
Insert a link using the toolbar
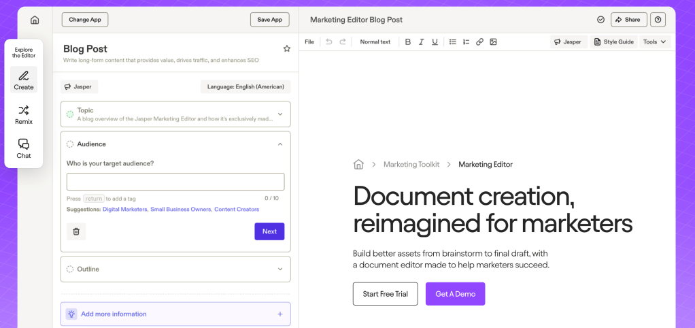(479, 42)
